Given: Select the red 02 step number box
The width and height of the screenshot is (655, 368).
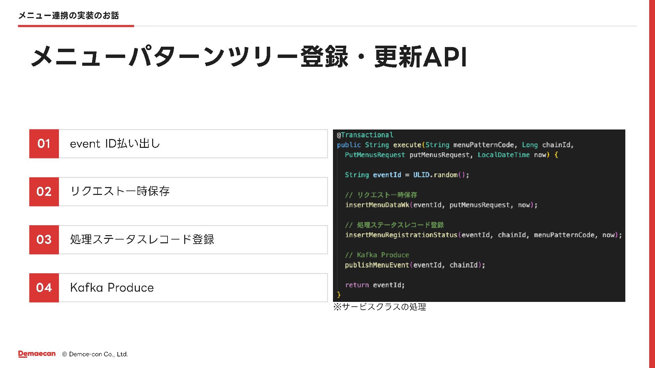Looking at the screenshot, I should tap(44, 191).
